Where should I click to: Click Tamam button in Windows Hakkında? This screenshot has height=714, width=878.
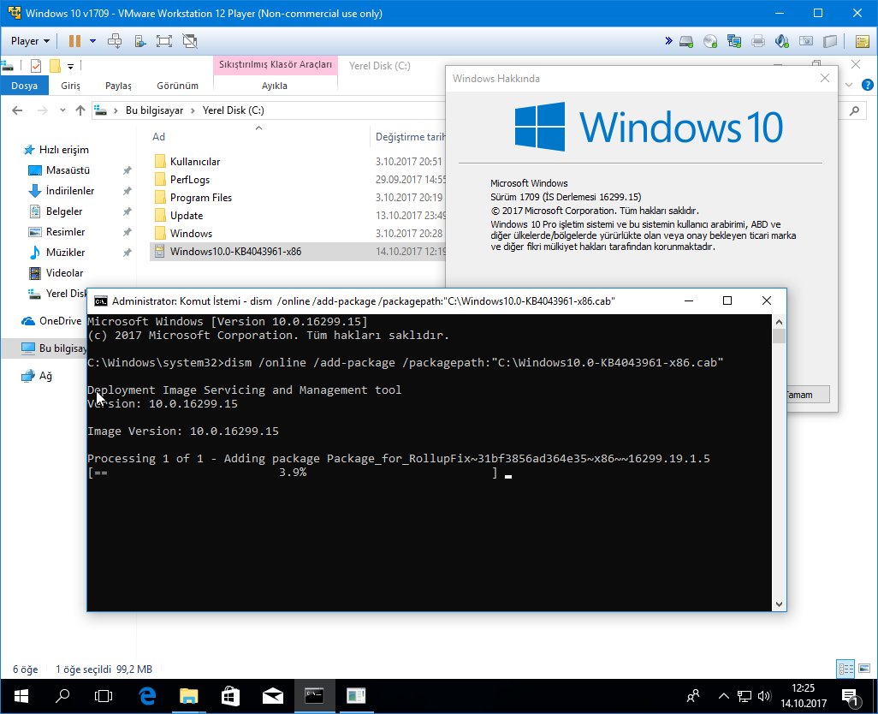point(808,395)
